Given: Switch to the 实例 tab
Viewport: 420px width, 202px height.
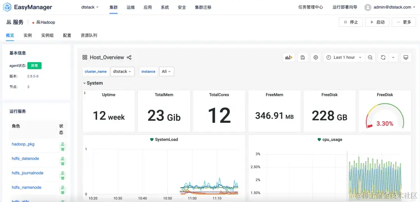Looking at the screenshot, I should (28, 35).
